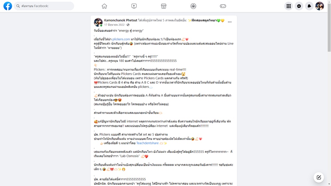The image size is (331, 186).
Task: Go to the Marketplace storefront icon
Action: (x=164, y=6)
